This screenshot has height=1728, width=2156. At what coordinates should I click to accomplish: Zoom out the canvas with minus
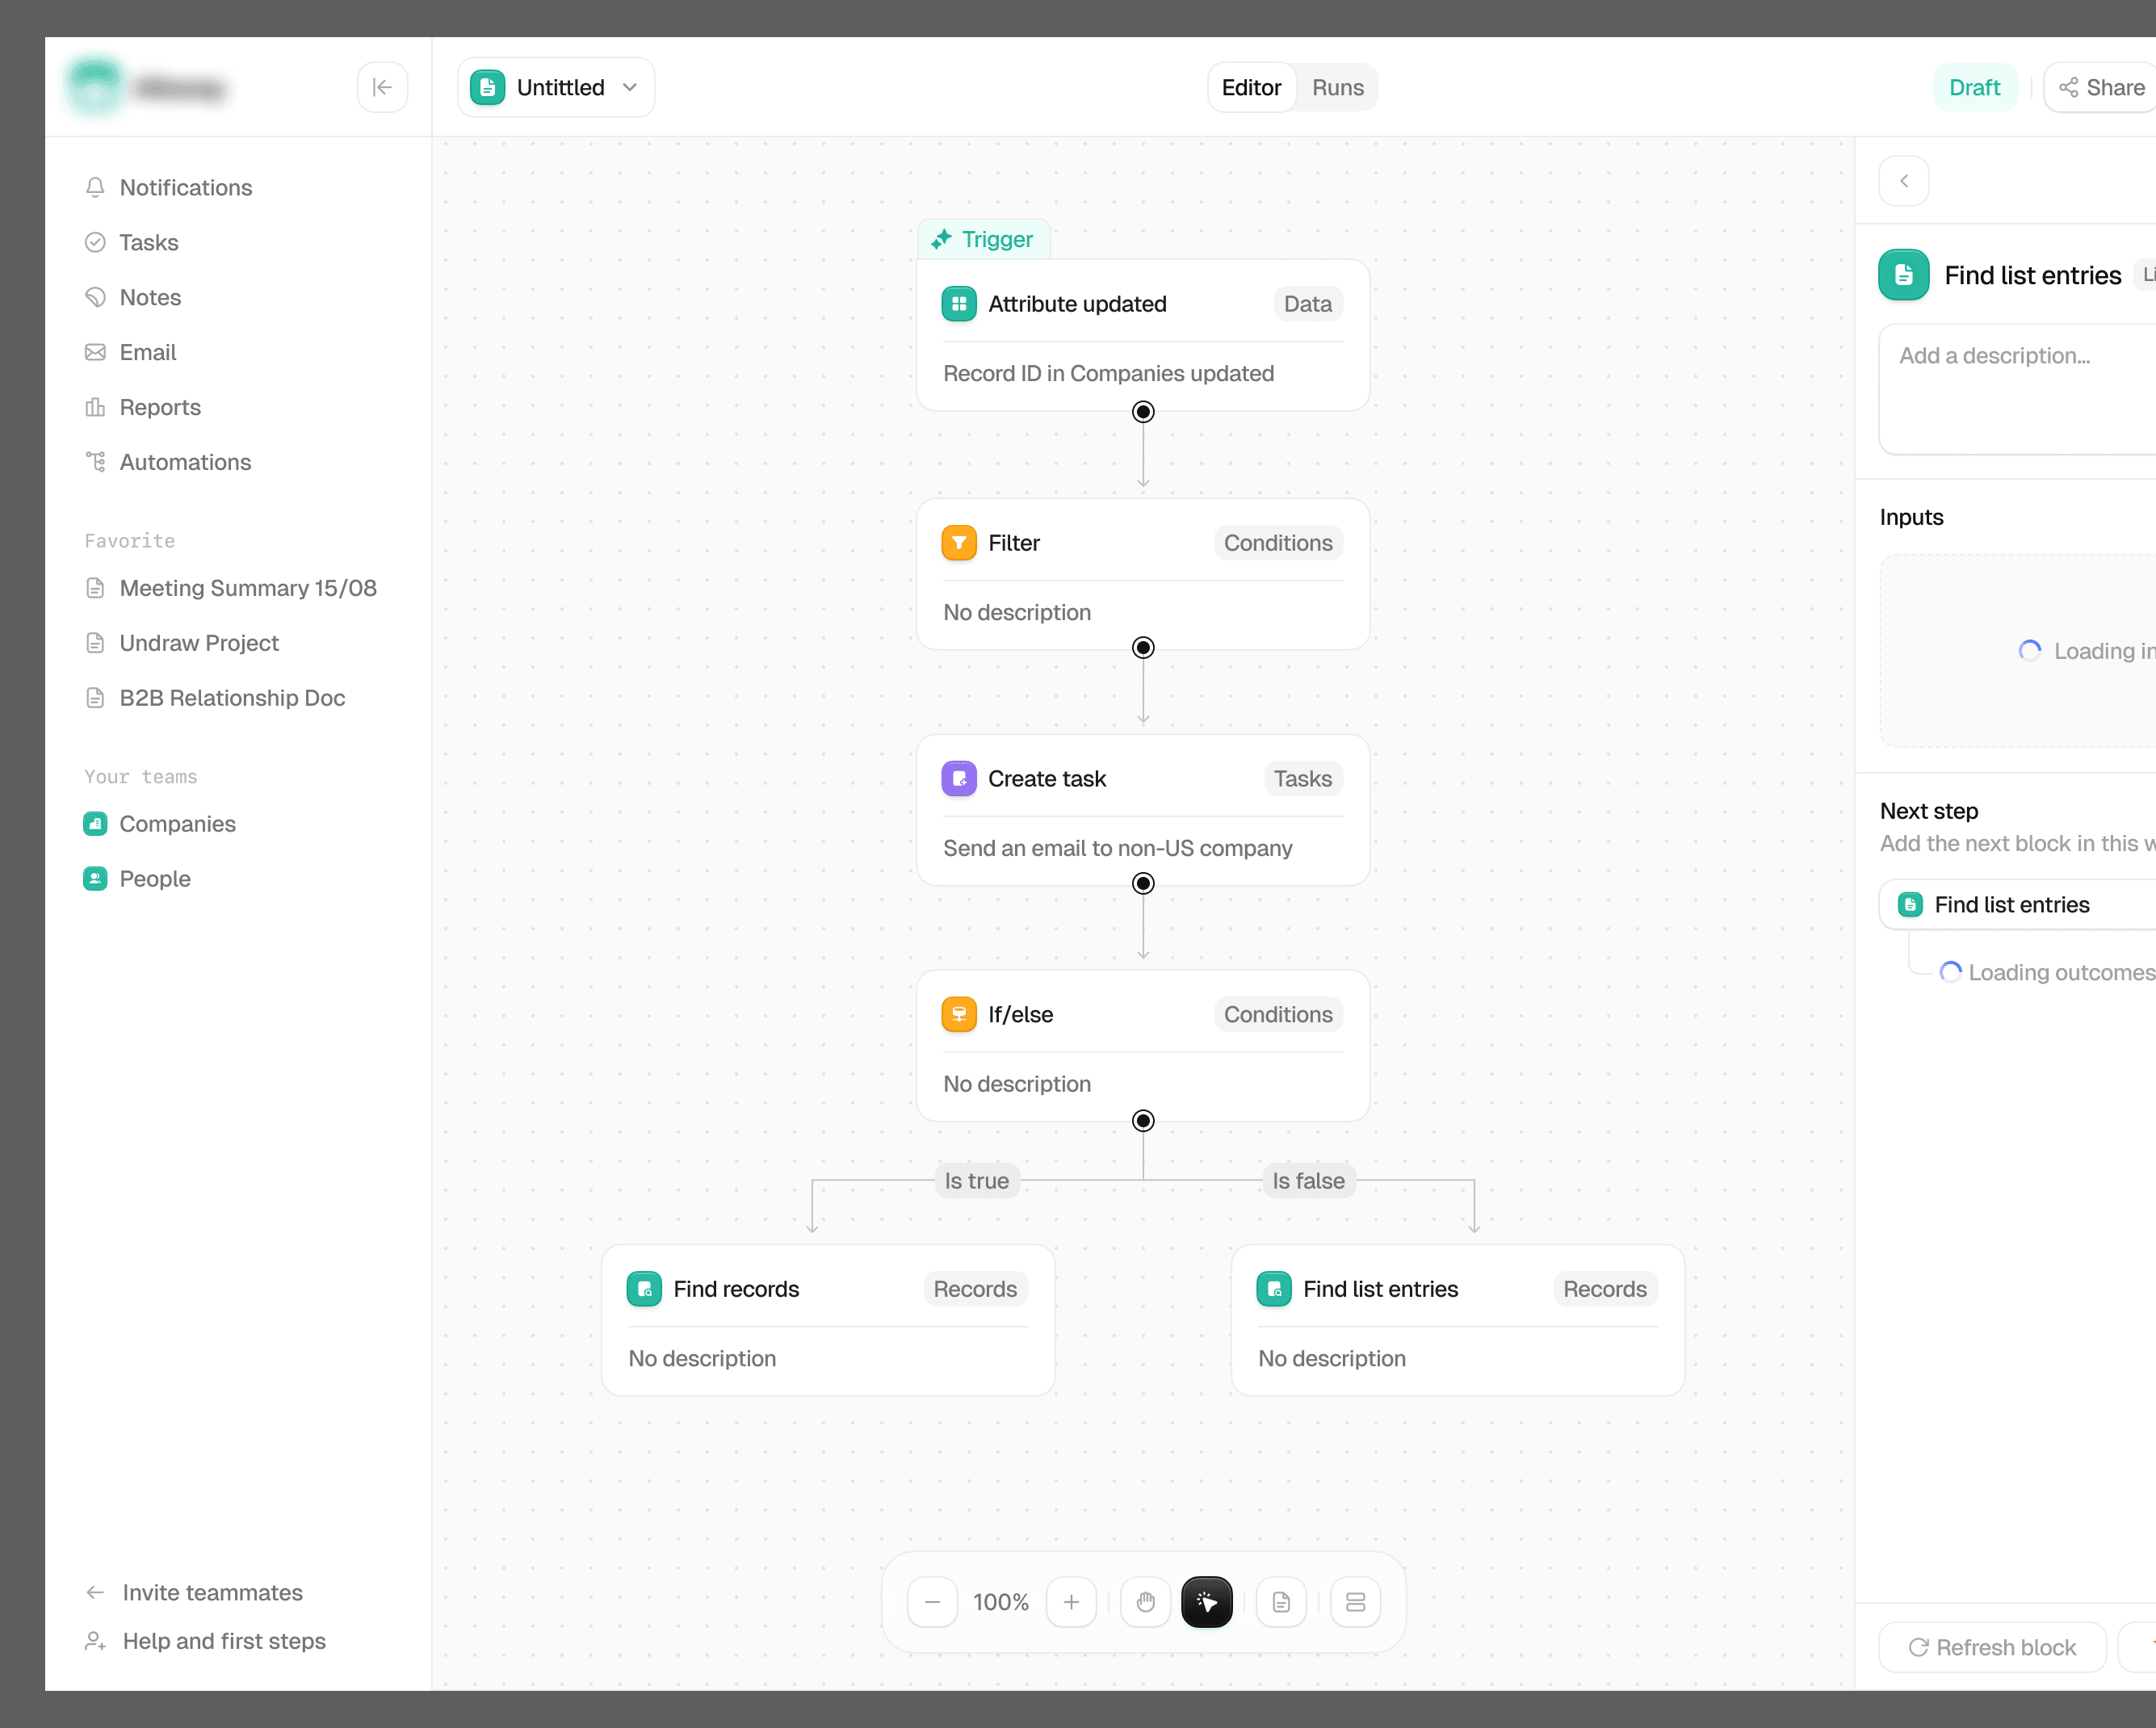point(932,1602)
